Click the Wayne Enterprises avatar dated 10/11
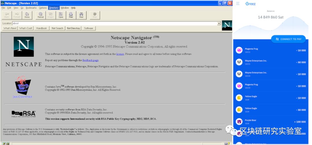 239,62
